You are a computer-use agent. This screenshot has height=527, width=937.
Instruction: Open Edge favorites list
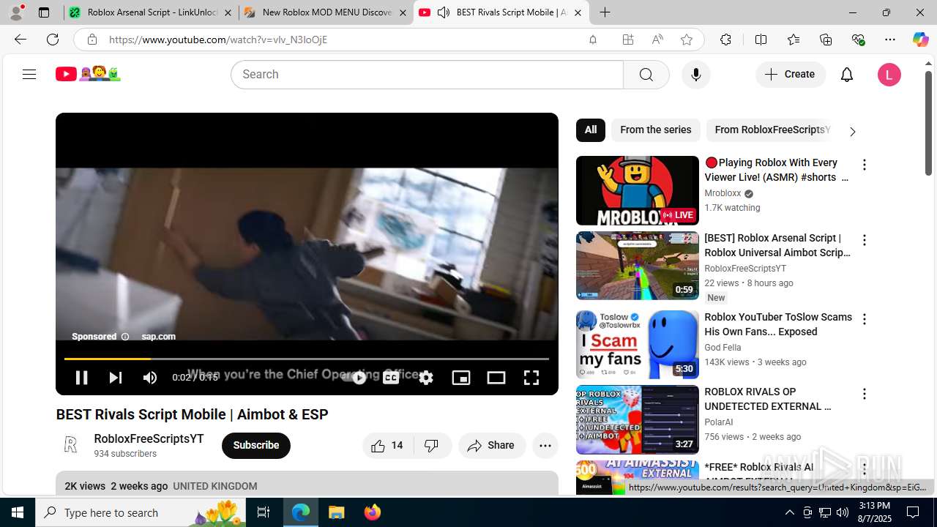[x=794, y=40]
